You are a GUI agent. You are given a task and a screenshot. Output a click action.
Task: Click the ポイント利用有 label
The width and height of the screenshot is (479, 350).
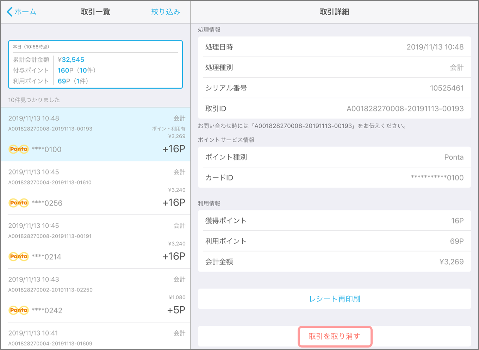168,129
